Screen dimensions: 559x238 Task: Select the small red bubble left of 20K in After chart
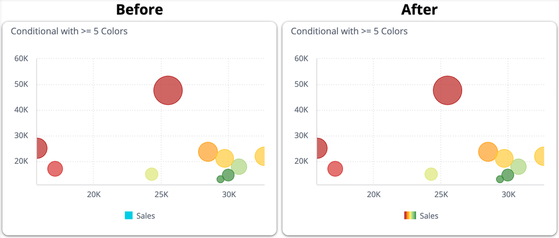tap(335, 169)
